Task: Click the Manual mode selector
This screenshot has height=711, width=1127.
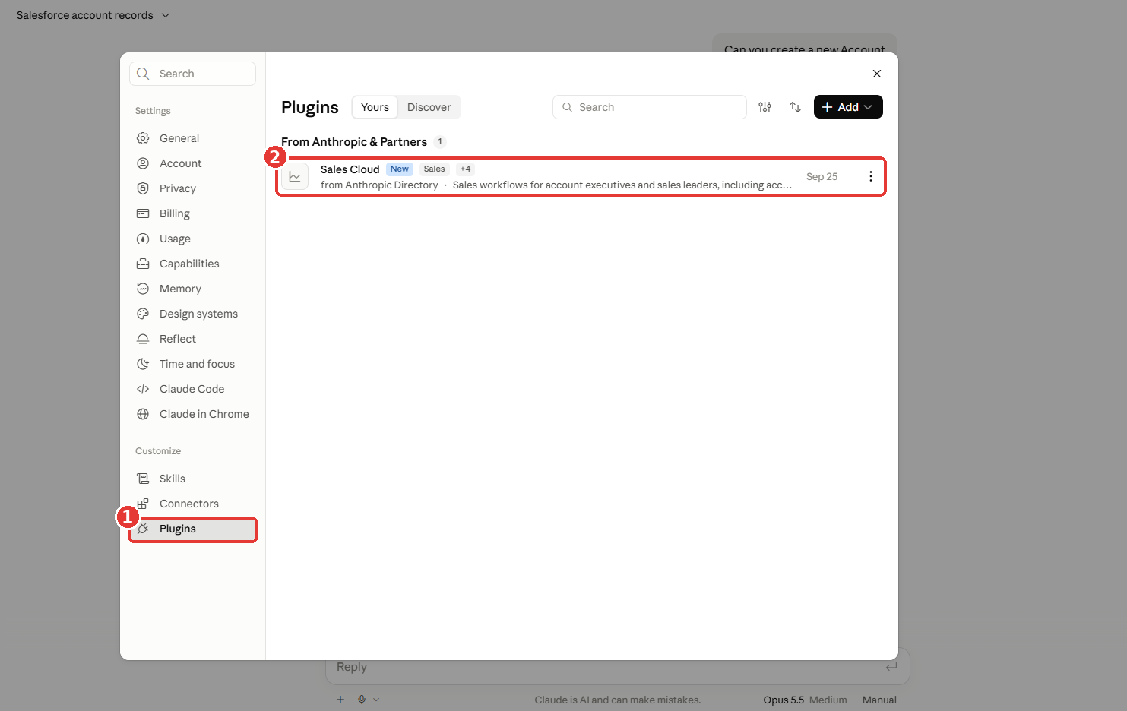Action: (879, 700)
